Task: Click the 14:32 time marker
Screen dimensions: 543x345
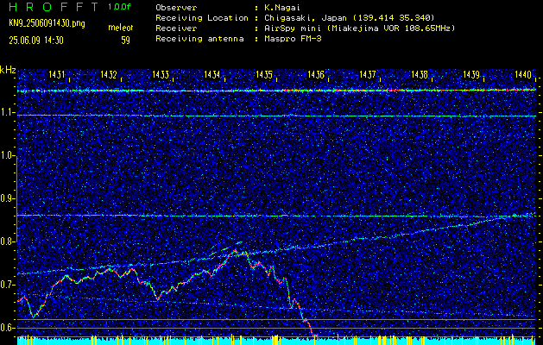Action: click(x=109, y=74)
